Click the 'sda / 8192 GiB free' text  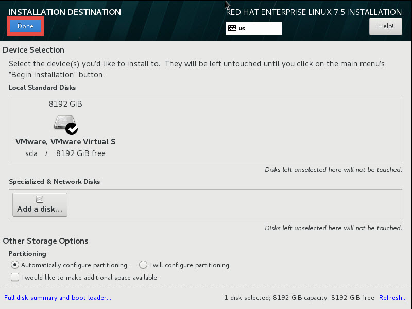click(x=65, y=153)
